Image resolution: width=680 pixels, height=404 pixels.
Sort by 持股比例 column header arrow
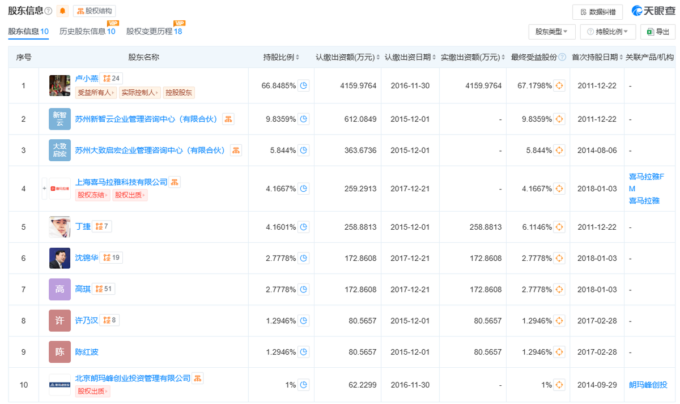point(298,58)
